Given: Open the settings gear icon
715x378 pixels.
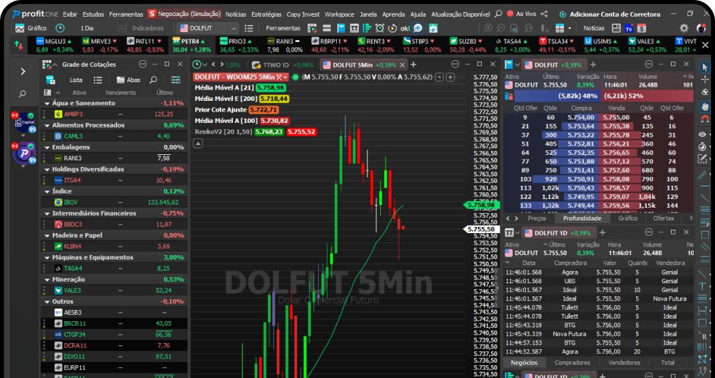Looking at the screenshot, I should (x=684, y=28).
